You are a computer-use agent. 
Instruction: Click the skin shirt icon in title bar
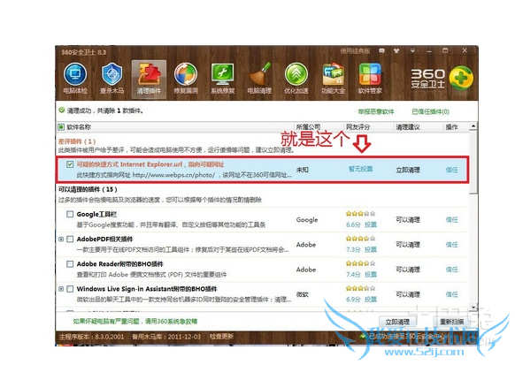[396, 51]
